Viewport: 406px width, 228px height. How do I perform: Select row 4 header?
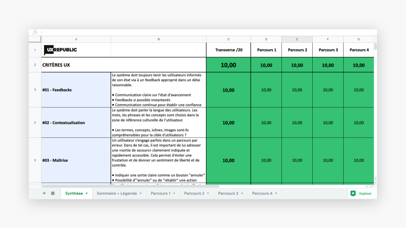tap(35, 122)
